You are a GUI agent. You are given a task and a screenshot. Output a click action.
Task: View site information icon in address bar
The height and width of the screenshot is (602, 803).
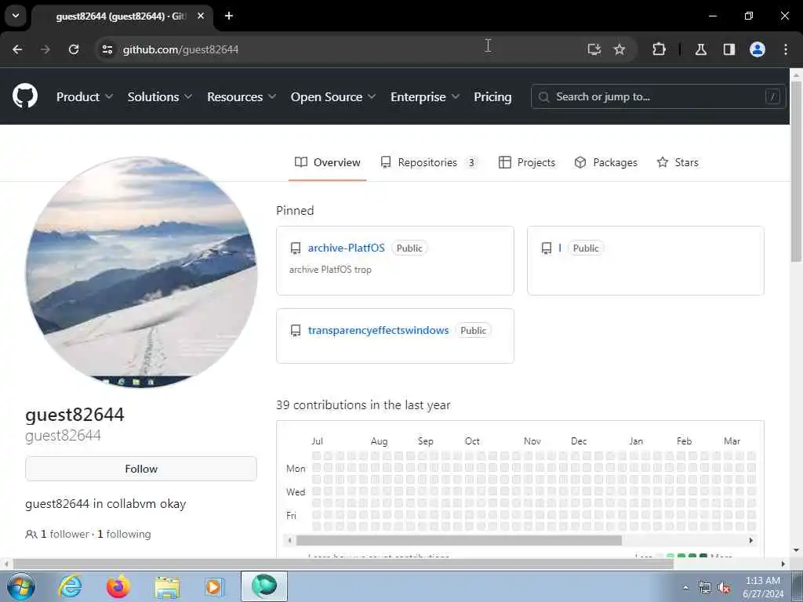coord(107,49)
